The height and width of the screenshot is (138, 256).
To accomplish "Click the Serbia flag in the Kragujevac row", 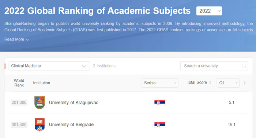I will coord(160,102).
